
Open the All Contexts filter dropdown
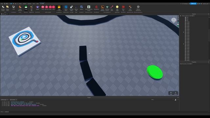pyautogui.click(x=13, y=100)
